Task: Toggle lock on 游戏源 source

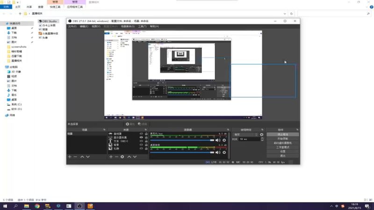Action: click(x=146, y=134)
